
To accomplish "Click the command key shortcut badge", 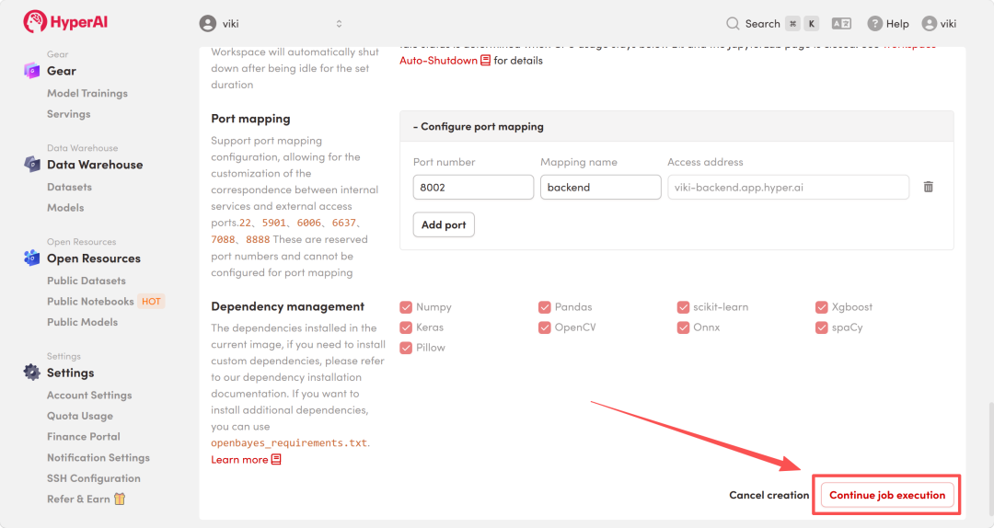I will [792, 23].
